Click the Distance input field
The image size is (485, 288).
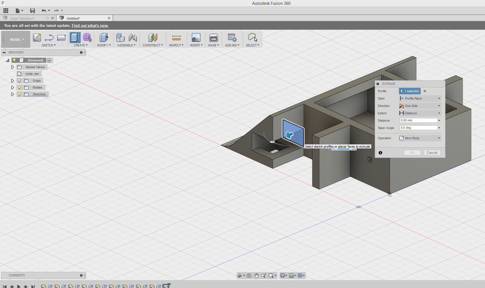coord(419,121)
